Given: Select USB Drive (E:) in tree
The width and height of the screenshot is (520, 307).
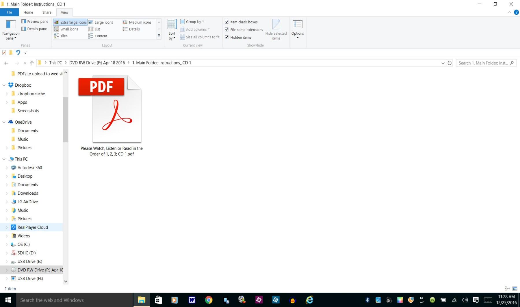Looking at the screenshot, I should point(29,261).
